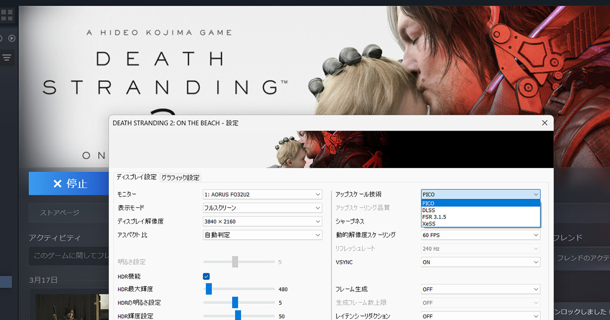The image size is (610, 320).
Task: Open the ディスプレイ解像度 dropdown
Action: (x=262, y=221)
